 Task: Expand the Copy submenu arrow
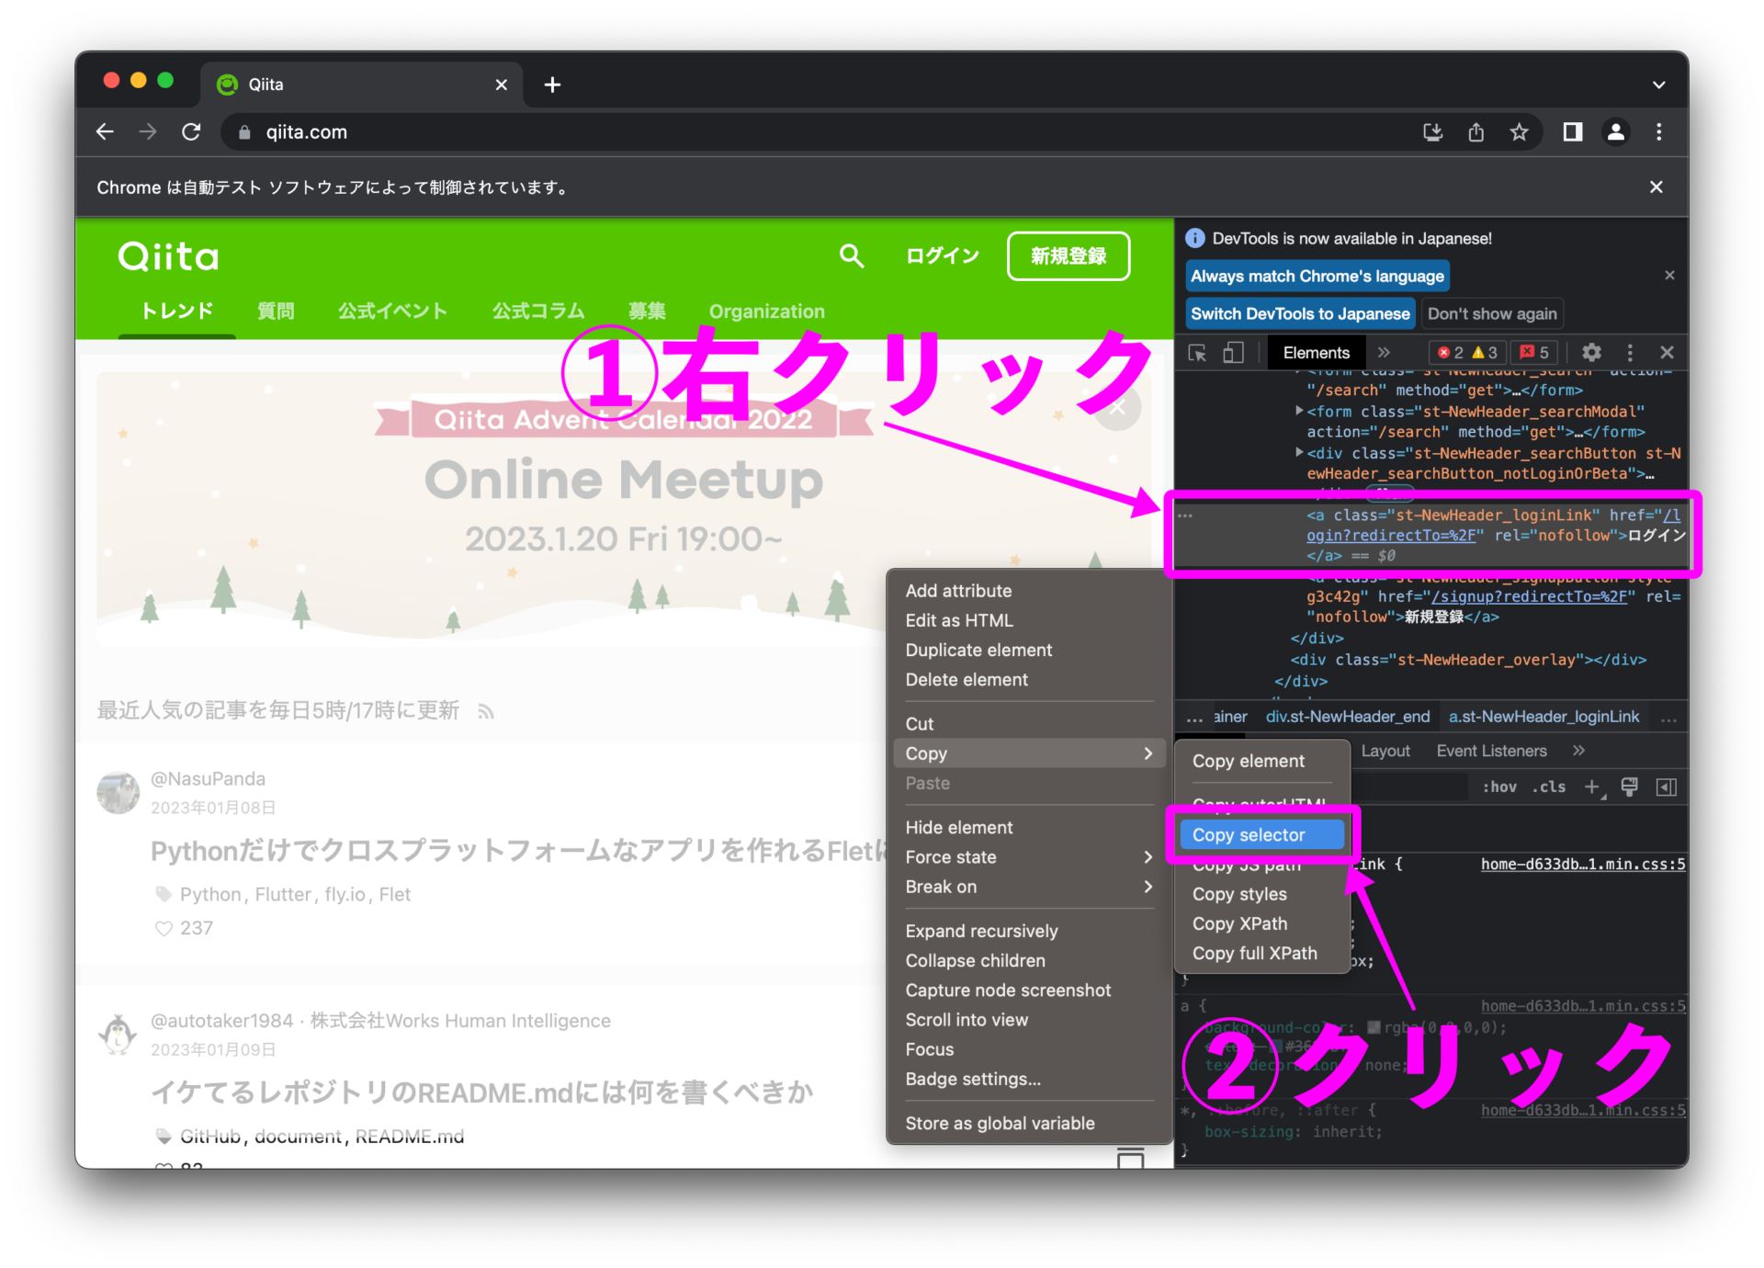point(1148,753)
